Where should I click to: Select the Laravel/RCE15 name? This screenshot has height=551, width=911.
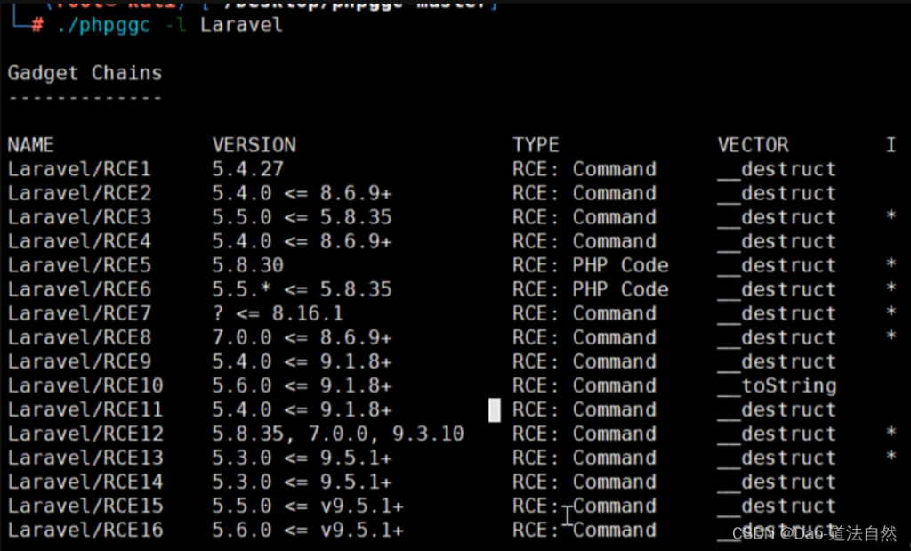click(85, 506)
